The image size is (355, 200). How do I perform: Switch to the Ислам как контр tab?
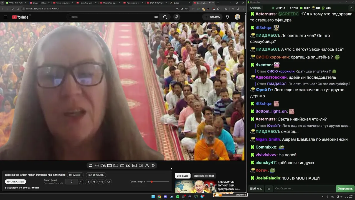click(x=134, y=3)
